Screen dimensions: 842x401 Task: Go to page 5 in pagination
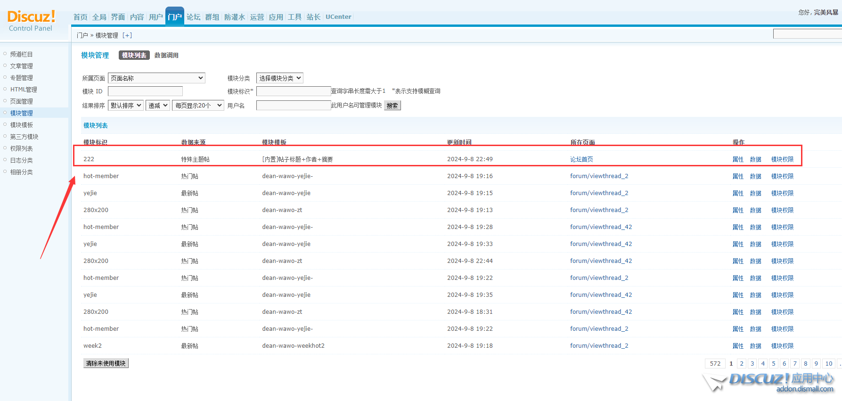[774, 363]
